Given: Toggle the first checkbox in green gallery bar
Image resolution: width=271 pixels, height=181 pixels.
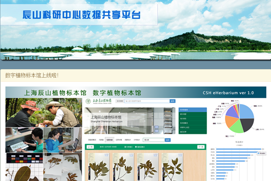Looking at the screenshot, I should click(125, 147).
